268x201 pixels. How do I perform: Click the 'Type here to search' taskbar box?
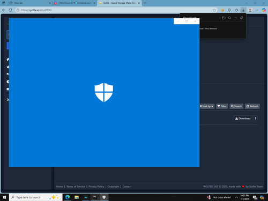36,197
